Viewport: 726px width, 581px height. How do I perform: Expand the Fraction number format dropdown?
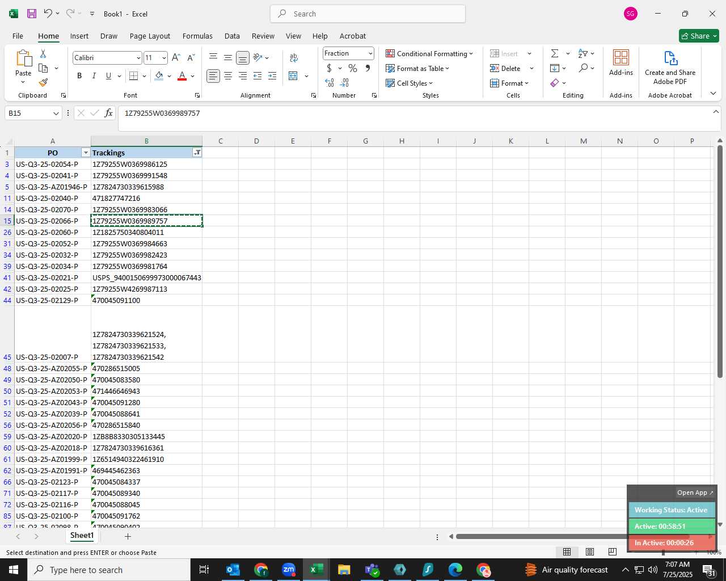370,53
